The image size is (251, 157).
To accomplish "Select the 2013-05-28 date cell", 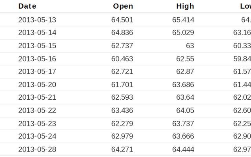I will (37, 149).
